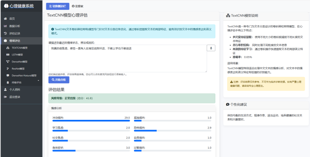The height and width of the screenshot is (157, 310).
Task: Click the 3.0 score for 身体症状
Action: 128,148
